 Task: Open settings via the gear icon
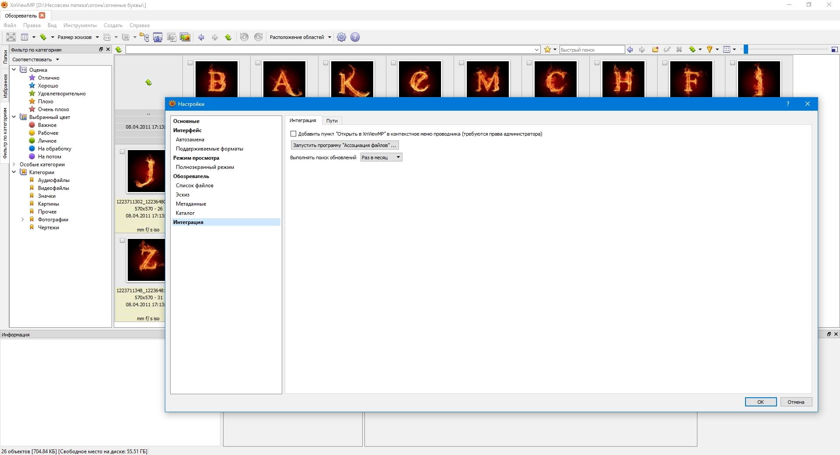pos(342,37)
